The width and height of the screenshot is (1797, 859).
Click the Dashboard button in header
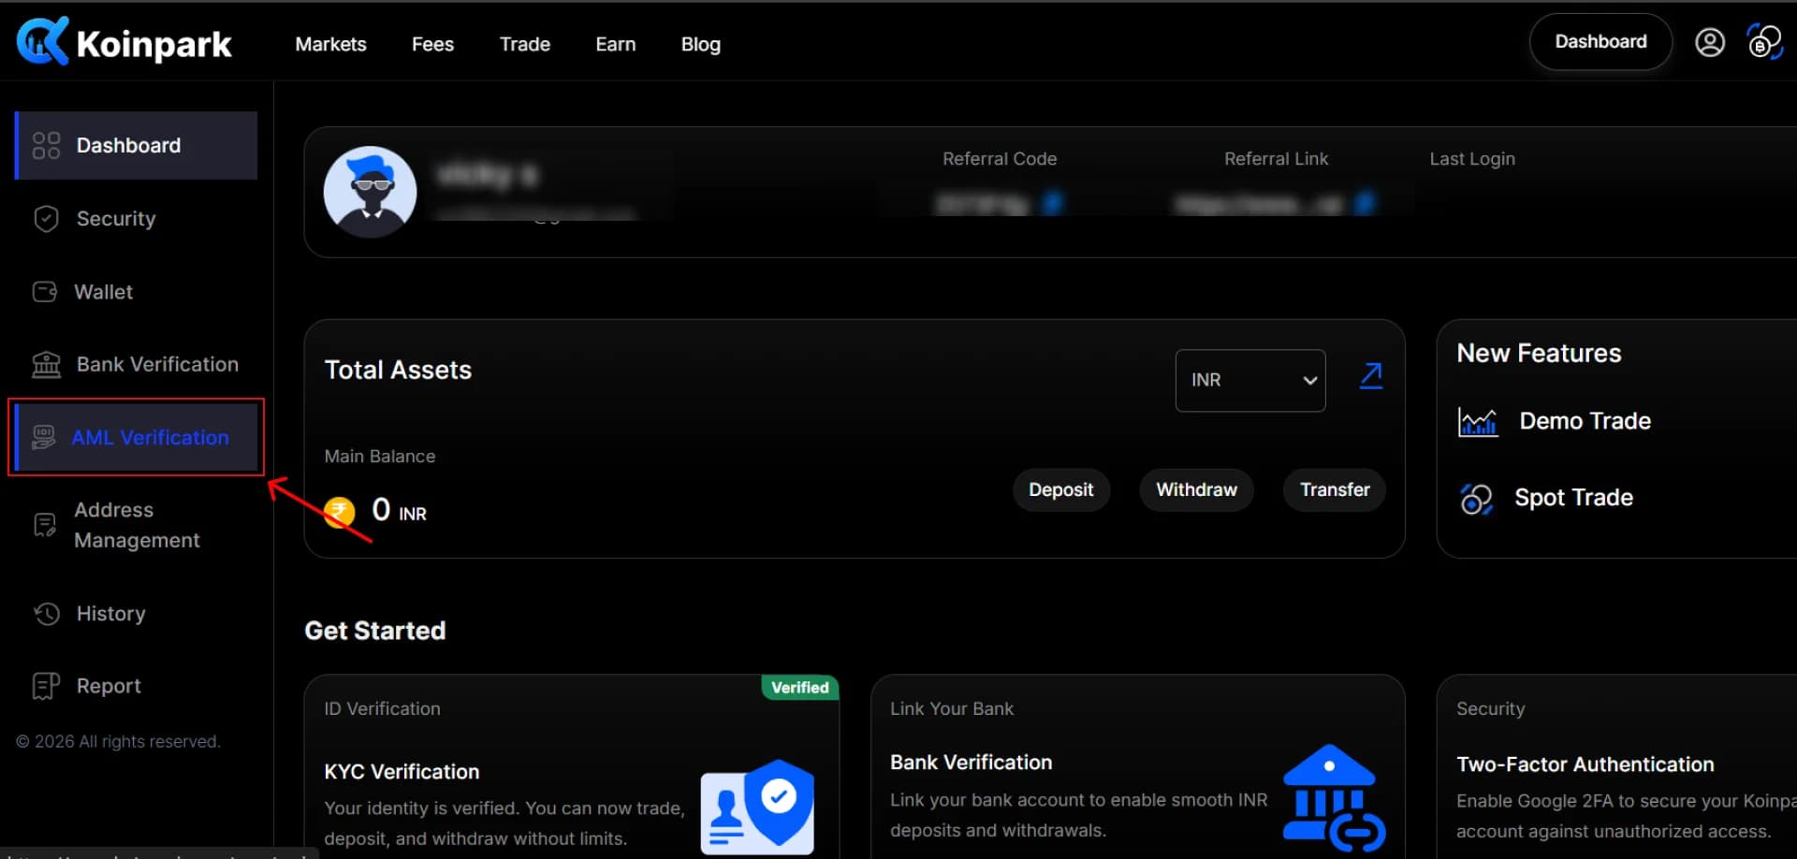[1600, 42]
